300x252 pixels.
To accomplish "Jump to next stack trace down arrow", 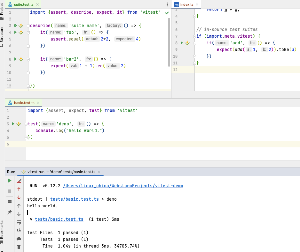I will click(19, 214).
